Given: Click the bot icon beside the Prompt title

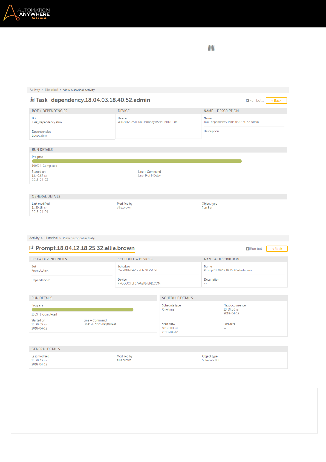Looking at the screenshot, I should (x=32, y=248).
